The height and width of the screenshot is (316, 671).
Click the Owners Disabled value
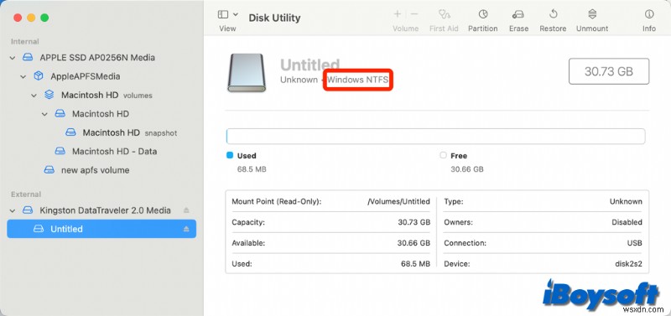[627, 222]
